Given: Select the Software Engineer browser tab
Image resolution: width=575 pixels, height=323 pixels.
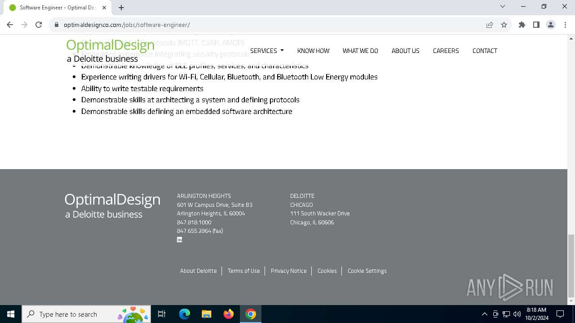Looking at the screenshot, I should pyautogui.click(x=58, y=8).
